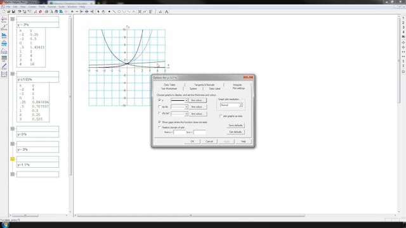This screenshot has width=406, height=228.
Task: Click the gray marker beside y=(1/2)^x
Action: 13,73
